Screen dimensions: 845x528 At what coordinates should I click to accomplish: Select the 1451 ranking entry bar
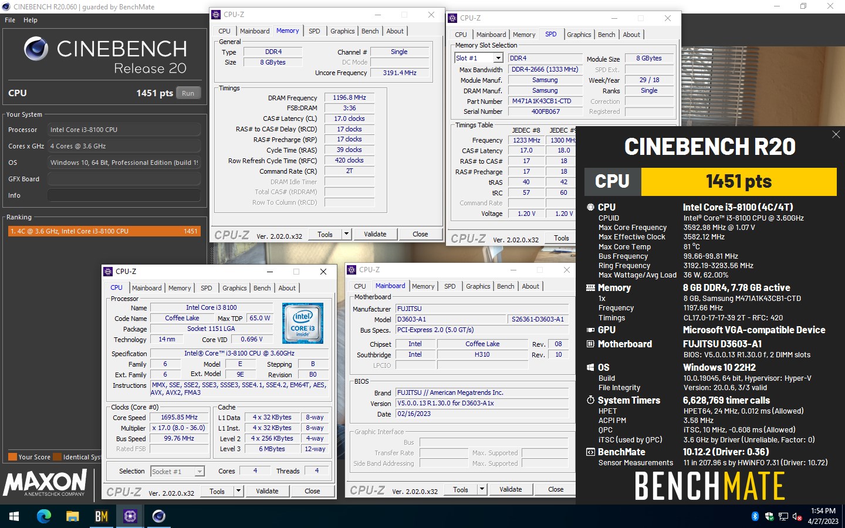point(104,231)
